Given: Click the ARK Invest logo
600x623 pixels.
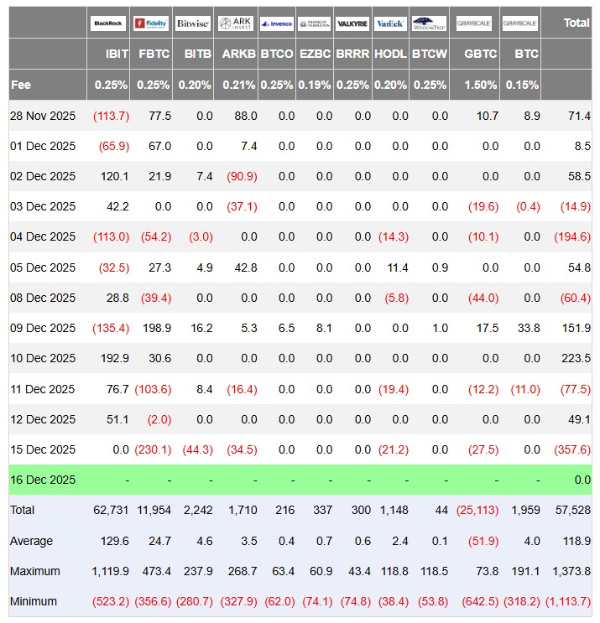Looking at the screenshot, I should (x=235, y=23).
